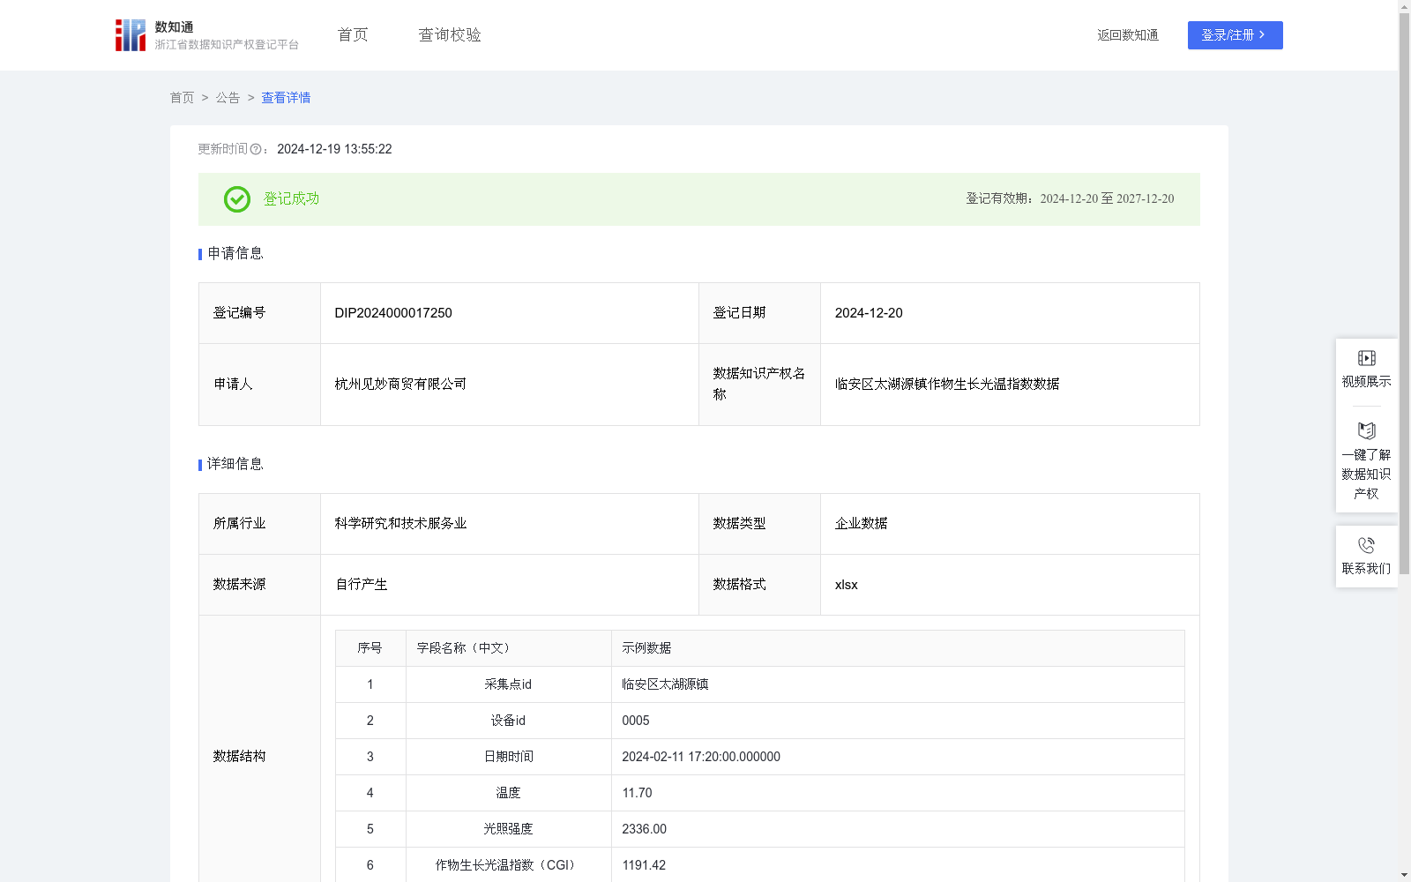Go to 公告 in the breadcrumb
The image size is (1411, 882).
pyautogui.click(x=228, y=98)
